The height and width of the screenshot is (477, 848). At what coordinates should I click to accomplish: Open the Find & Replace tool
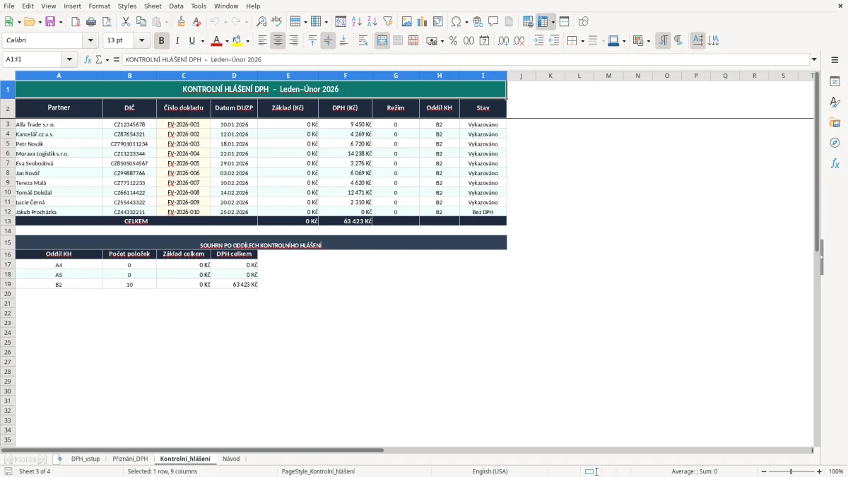[x=261, y=22]
